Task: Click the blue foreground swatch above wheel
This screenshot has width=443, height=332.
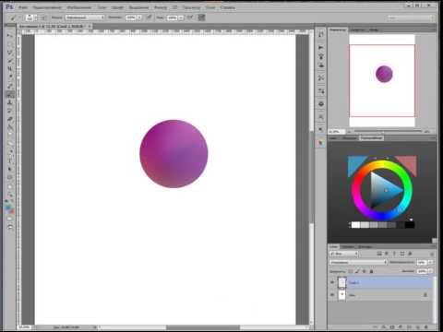Action: tap(355, 164)
